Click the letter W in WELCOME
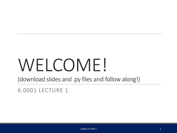This screenshot has width=177, height=133. [x=27, y=65]
